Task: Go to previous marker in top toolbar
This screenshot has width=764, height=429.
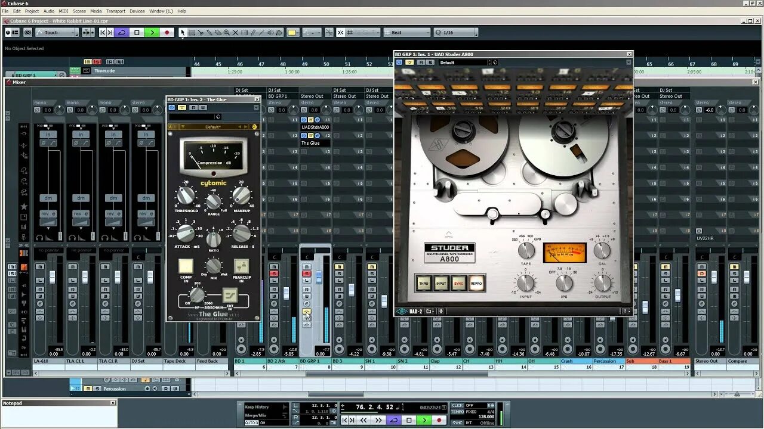Action: pyautogui.click(x=103, y=32)
